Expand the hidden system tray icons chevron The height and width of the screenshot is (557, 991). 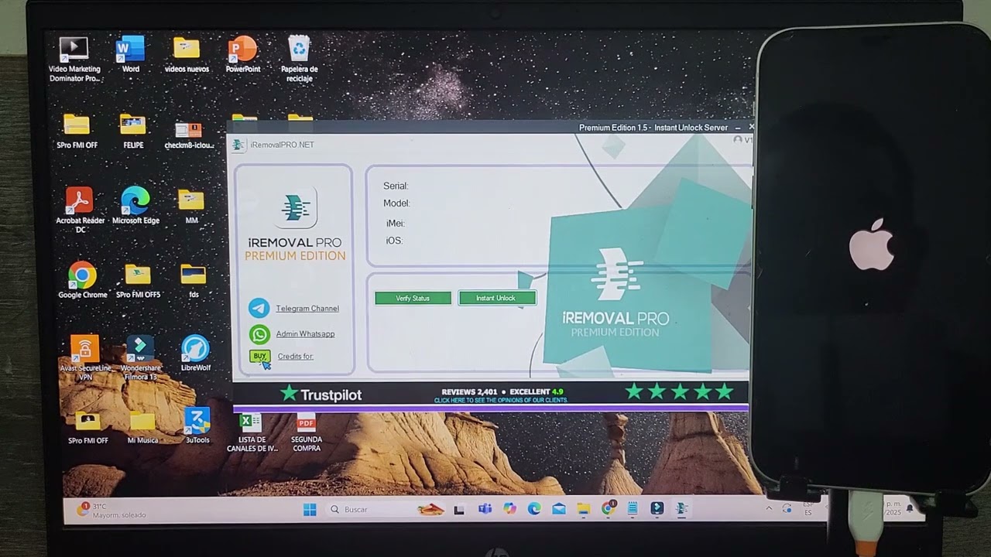pos(769,508)
